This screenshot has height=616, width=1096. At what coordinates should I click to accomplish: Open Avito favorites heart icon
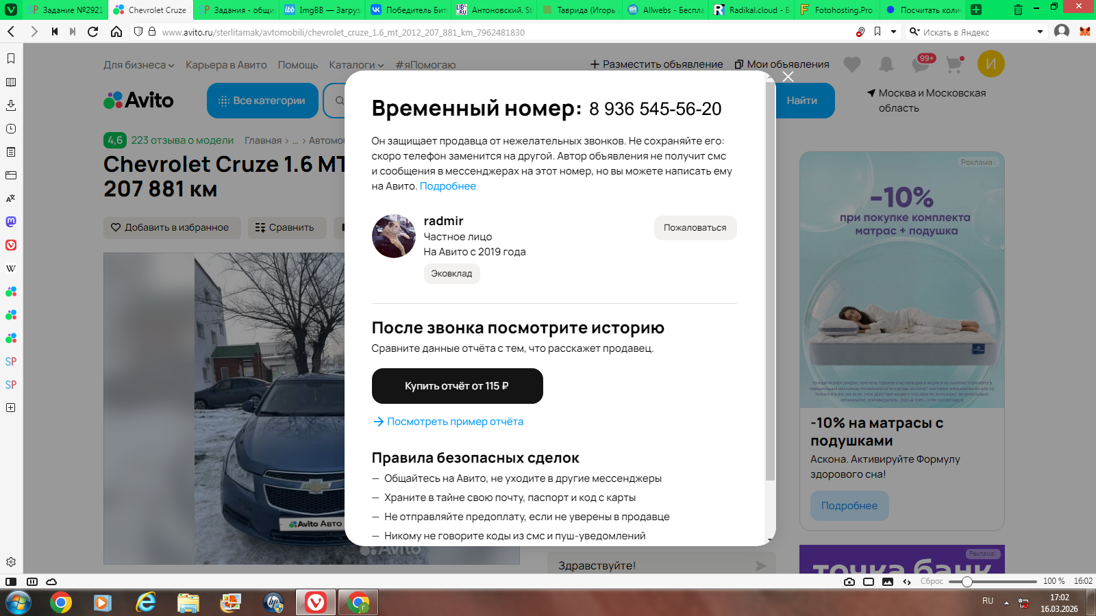852,64
